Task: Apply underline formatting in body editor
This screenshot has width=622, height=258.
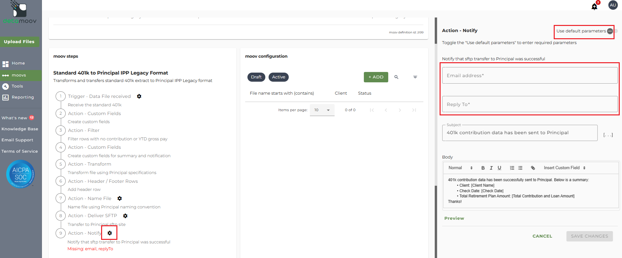Action: (499, 168)
